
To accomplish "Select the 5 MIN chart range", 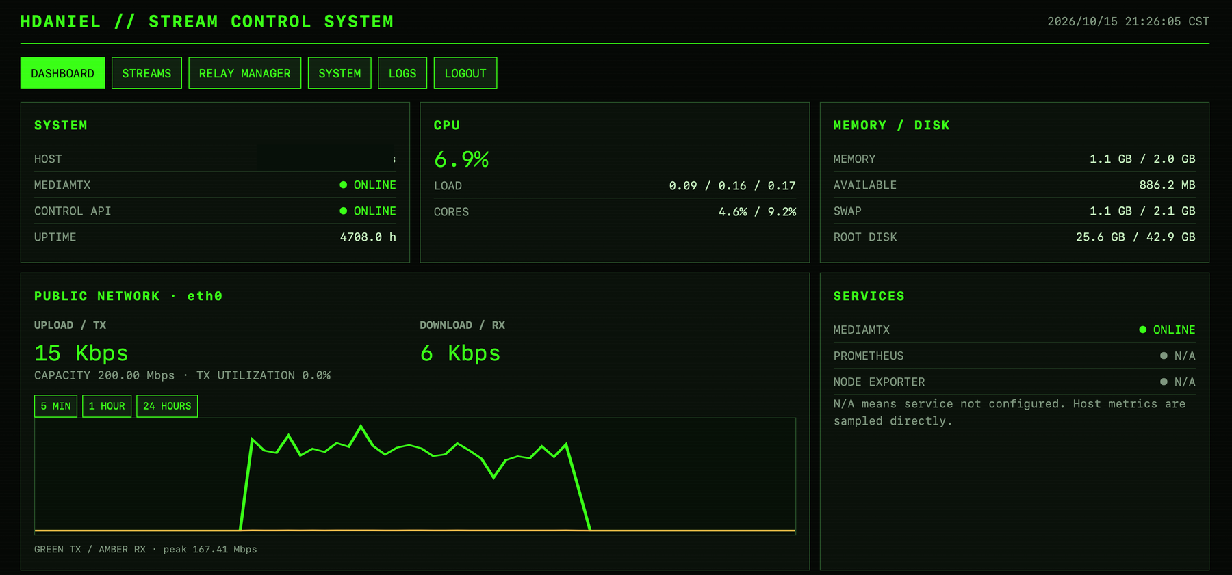I will (x=55, y=406).
